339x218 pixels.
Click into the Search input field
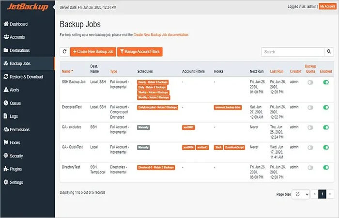[293, 52]
